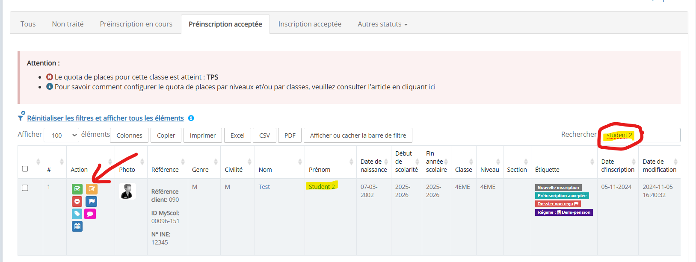Click the orange edit pencil action icon
This screenshot has height=262, width=696.
coord(92,189)
